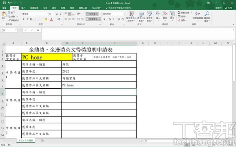The width and height of the screenshot is (236, 147).
Task: Open Conditional Formatting
Action: (131, 17)
